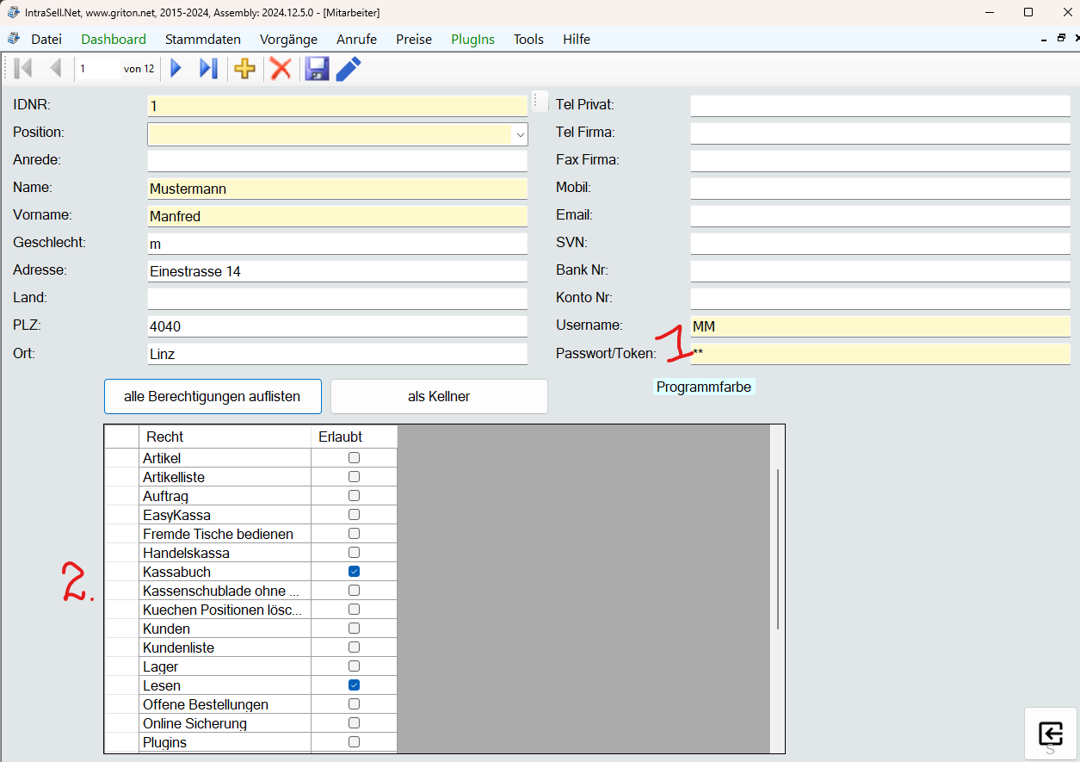
Task: Click the three-dot handle beside IDNR field
Action: (540, 101)
